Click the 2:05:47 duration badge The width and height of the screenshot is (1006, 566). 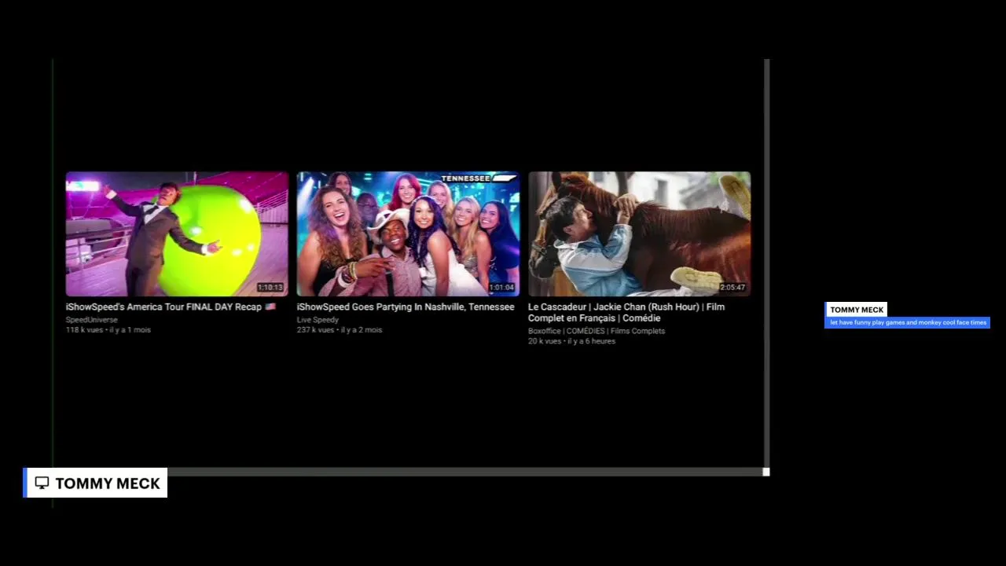[732, 288]
